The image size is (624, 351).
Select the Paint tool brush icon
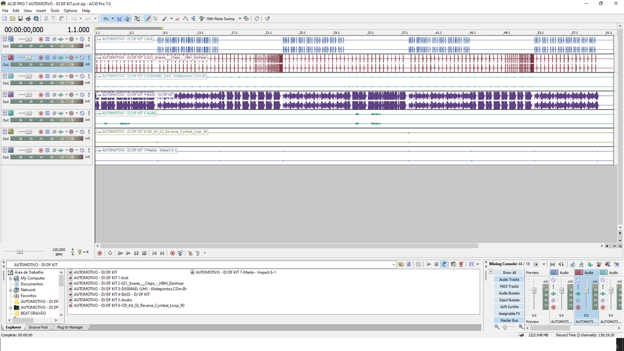[165, 18]
